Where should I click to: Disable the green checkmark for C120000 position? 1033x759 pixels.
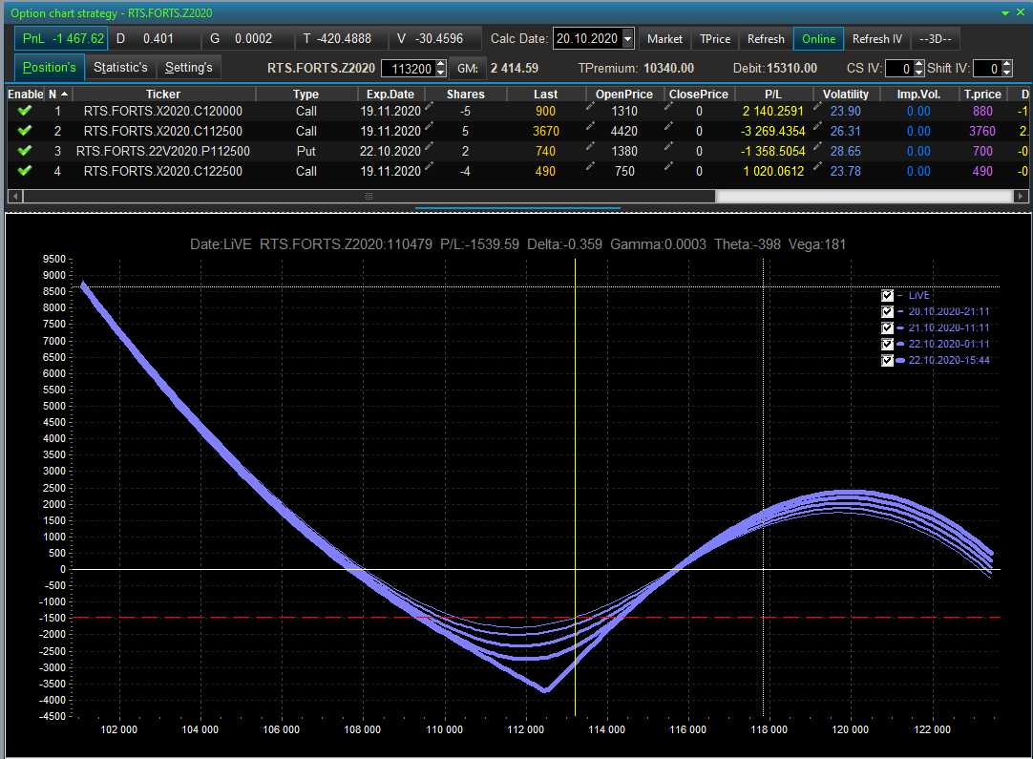pyautogui.click(x=25, y=111)
